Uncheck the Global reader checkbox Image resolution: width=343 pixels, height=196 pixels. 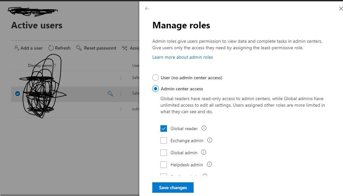[164, 128]
